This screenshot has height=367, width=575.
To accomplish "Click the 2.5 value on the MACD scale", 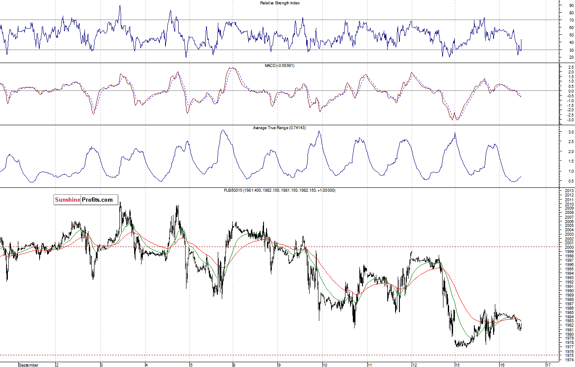I will (571, 67).
